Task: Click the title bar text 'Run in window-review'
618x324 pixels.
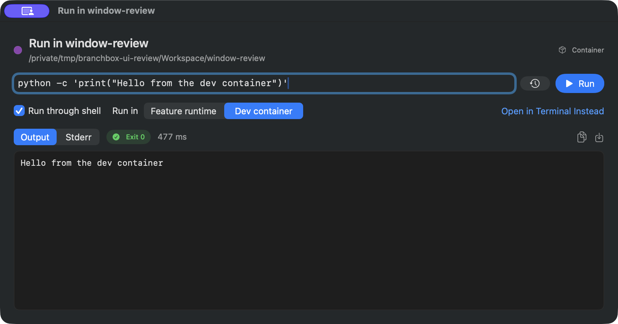Action: pyautogui.click(x=106, y=11)
